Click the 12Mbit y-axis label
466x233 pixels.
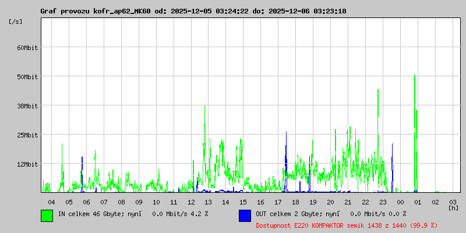point(27,164)
